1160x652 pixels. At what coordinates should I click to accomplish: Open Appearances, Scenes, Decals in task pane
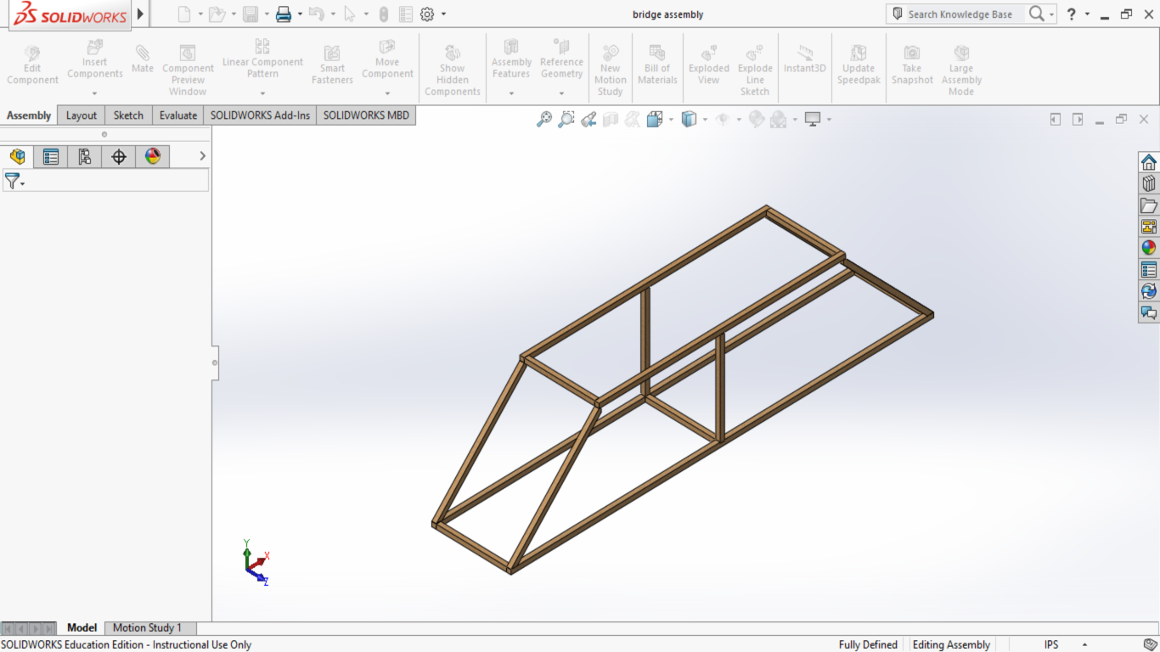point(1149,248)
